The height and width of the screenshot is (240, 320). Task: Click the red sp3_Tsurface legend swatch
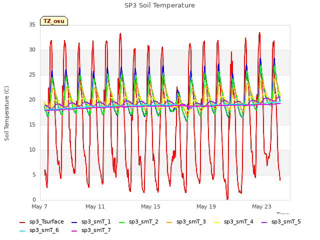(22, 222)
